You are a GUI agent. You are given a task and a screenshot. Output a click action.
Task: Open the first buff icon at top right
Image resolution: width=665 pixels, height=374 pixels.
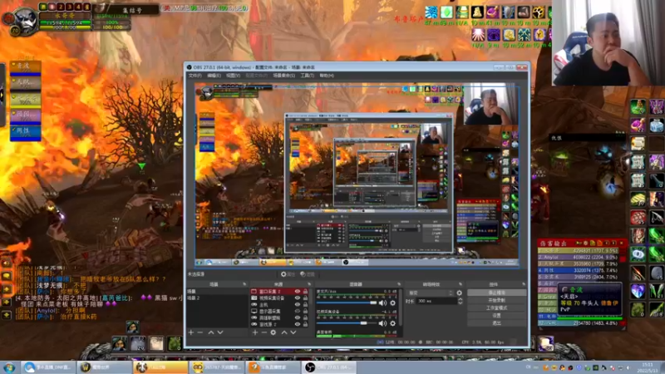(431, 12)
